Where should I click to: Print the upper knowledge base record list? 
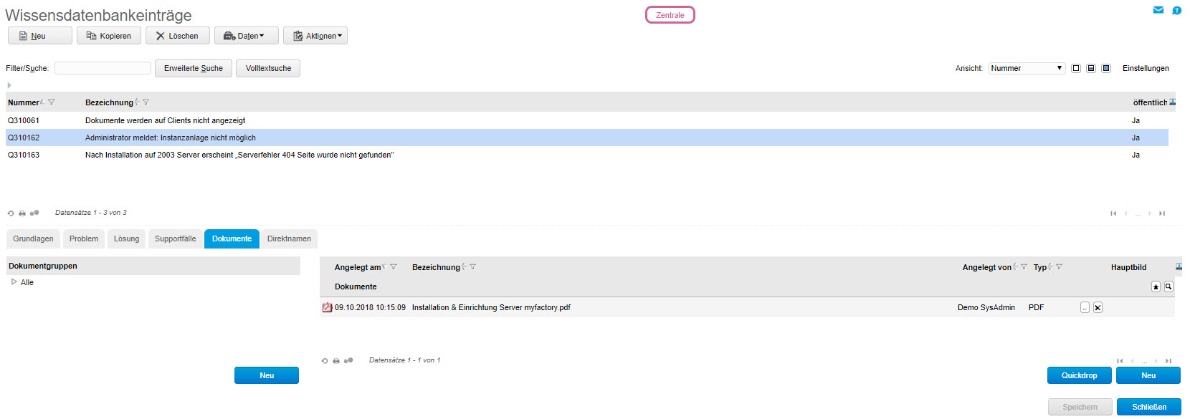22,213
